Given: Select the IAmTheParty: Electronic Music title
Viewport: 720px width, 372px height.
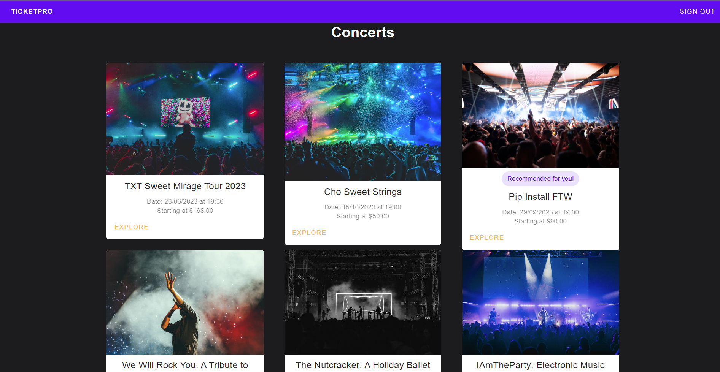Looking at the screenshot, I should click(x=540, y=365).
